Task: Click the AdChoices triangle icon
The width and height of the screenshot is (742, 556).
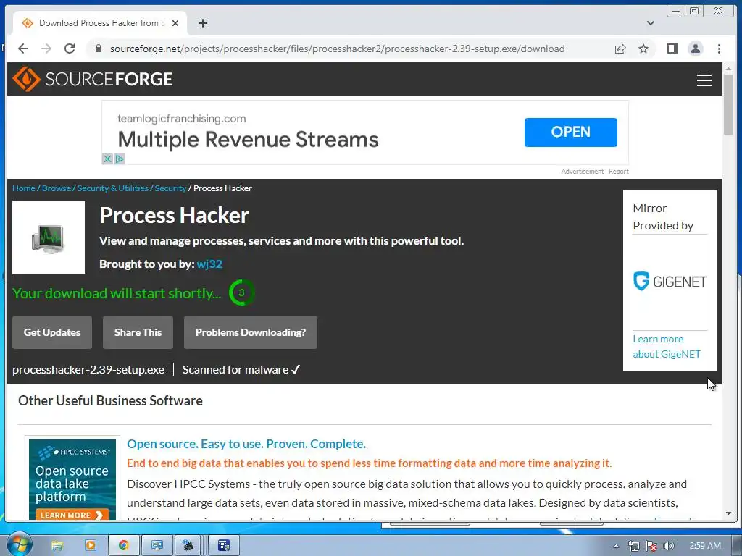Action: (x=120, y=159)
